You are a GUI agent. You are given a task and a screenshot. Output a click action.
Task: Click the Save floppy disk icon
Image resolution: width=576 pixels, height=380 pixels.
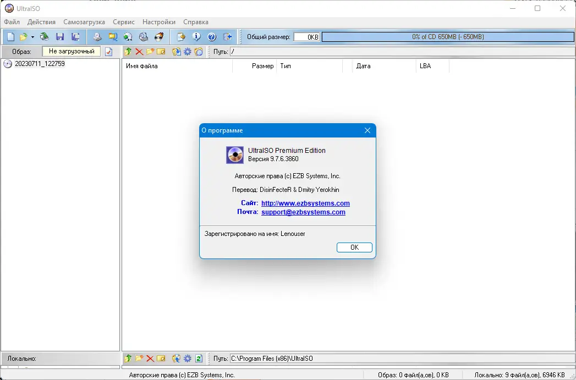pos(60,37)
